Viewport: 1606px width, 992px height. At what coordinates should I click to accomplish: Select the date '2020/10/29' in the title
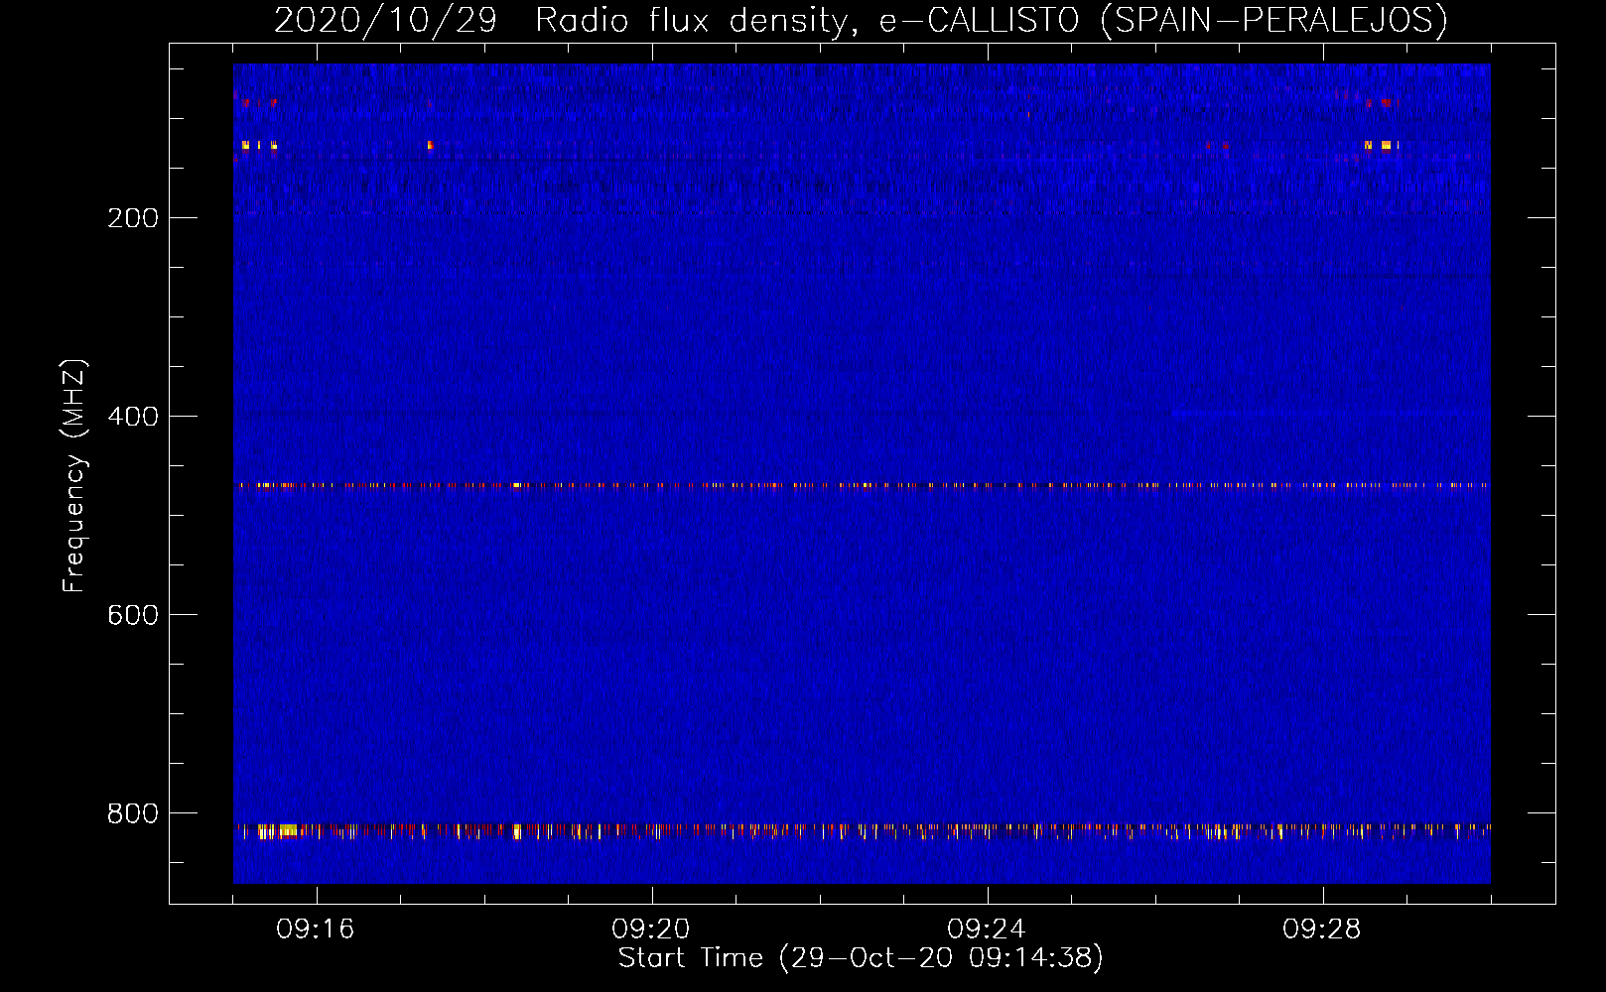[x=385, y=21]
